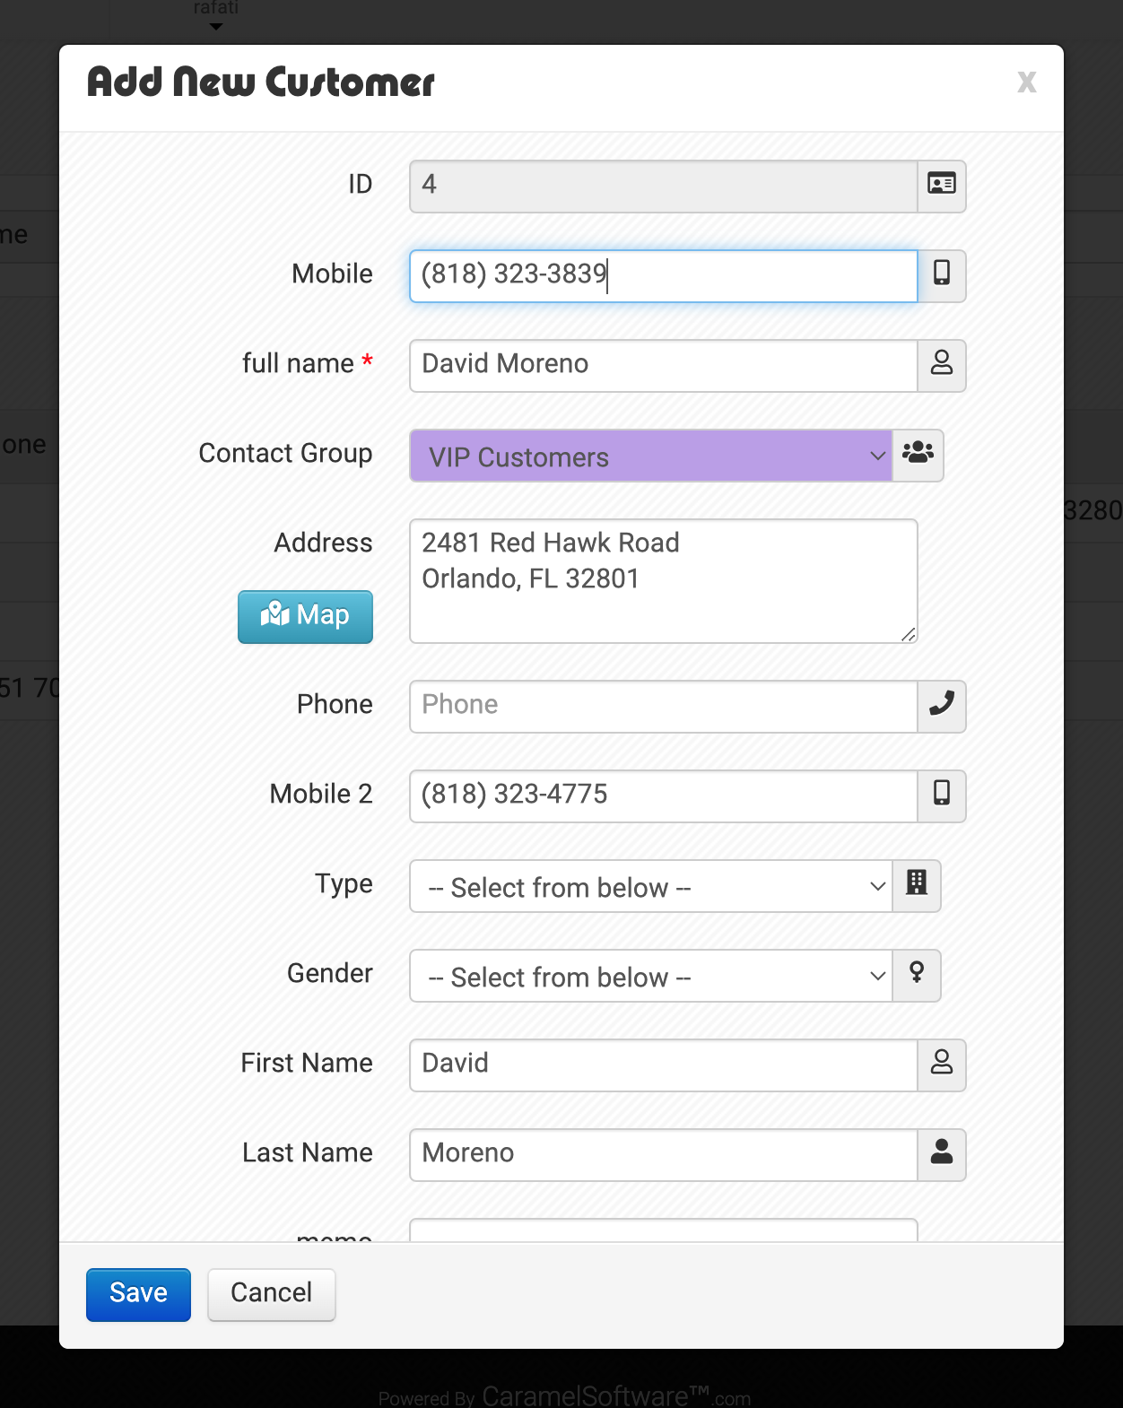Click the outline person icon beside First Name

click(x=941, y=1064)
